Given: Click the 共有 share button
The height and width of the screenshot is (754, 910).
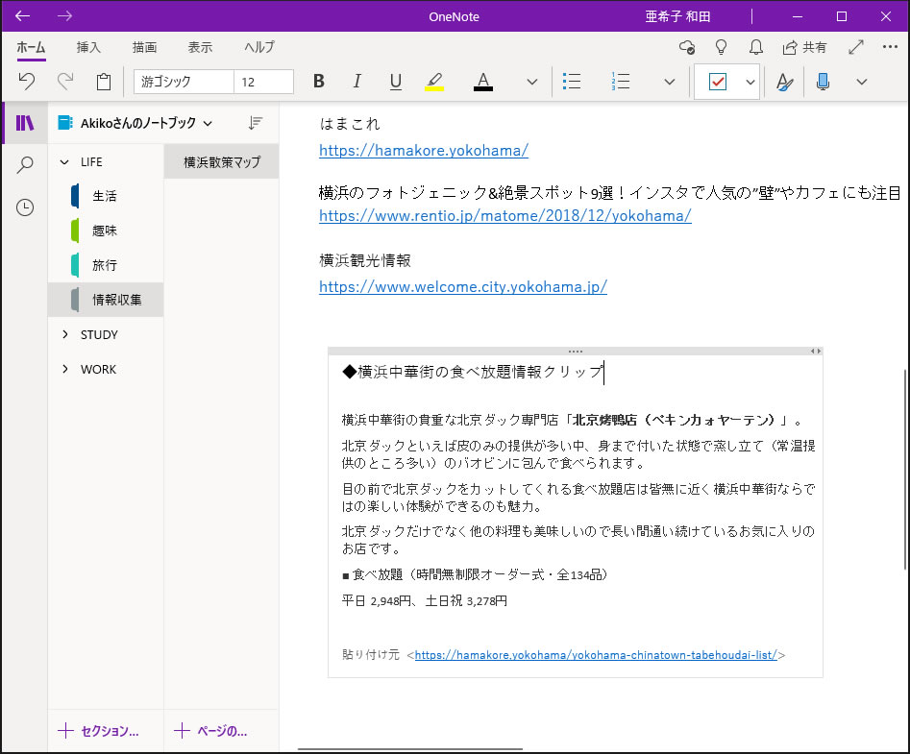Looking at the screenshot, I should [804, 47].
